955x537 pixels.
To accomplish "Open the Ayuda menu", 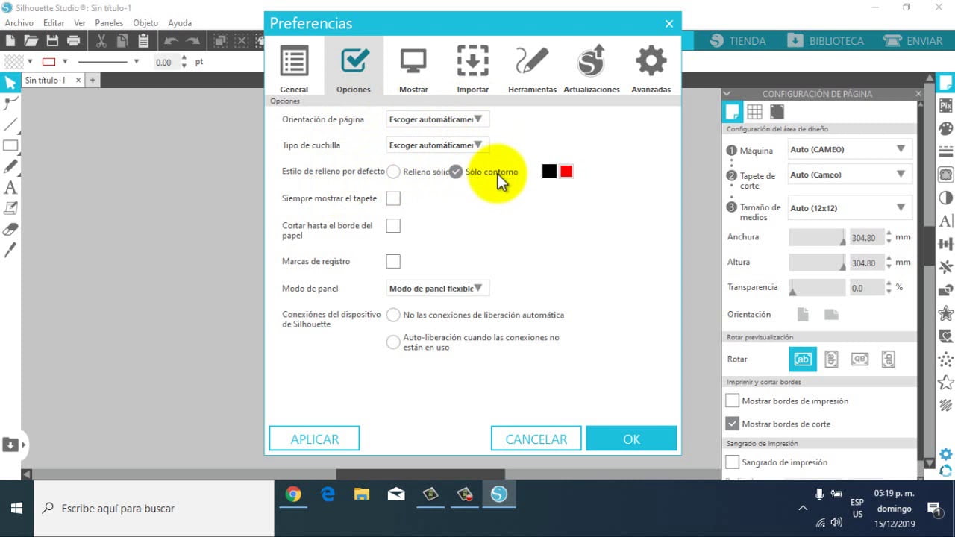I will tap(180, 23).
